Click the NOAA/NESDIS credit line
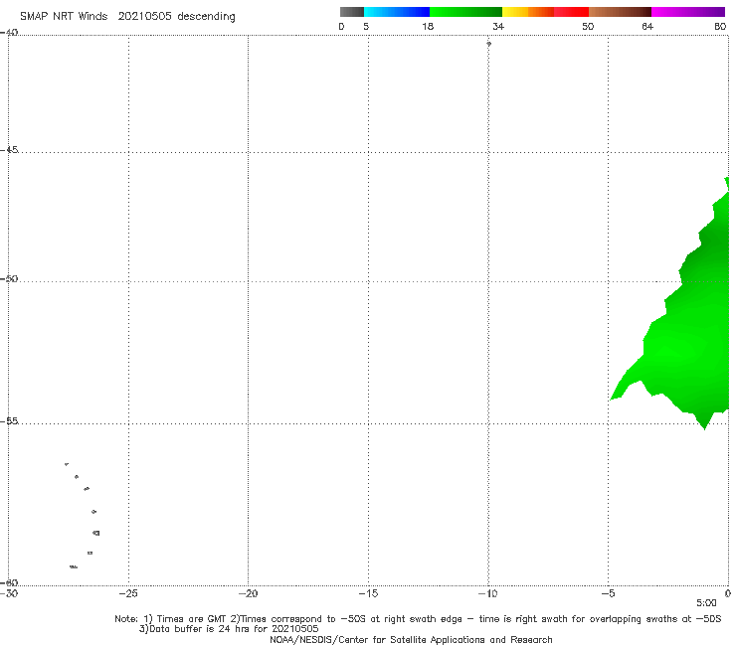Screen dimensions: 736x646 tap(411, 639)
